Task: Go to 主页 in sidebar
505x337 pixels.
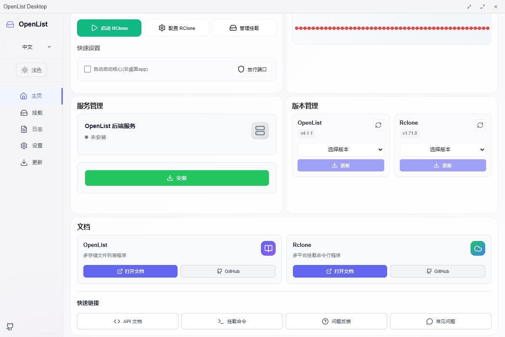Action: point(31,96)
